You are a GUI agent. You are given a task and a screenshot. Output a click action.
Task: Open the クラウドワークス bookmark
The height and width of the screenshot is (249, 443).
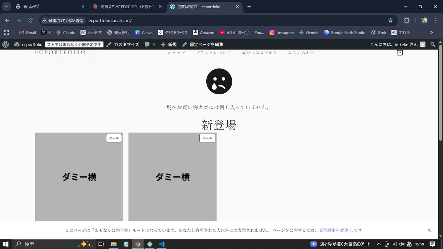point(172,32)
